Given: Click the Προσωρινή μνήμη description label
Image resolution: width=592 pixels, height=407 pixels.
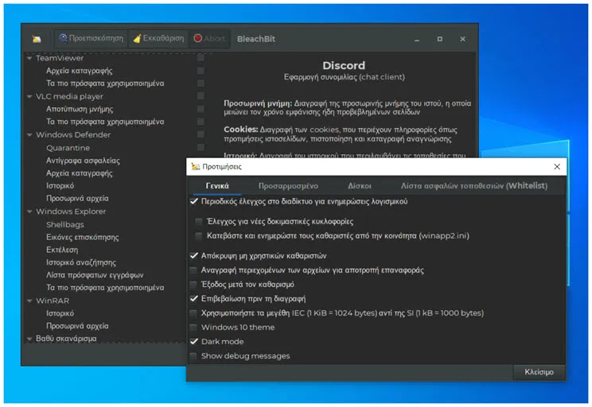Looking at the screenshot, I should point(258,103).
